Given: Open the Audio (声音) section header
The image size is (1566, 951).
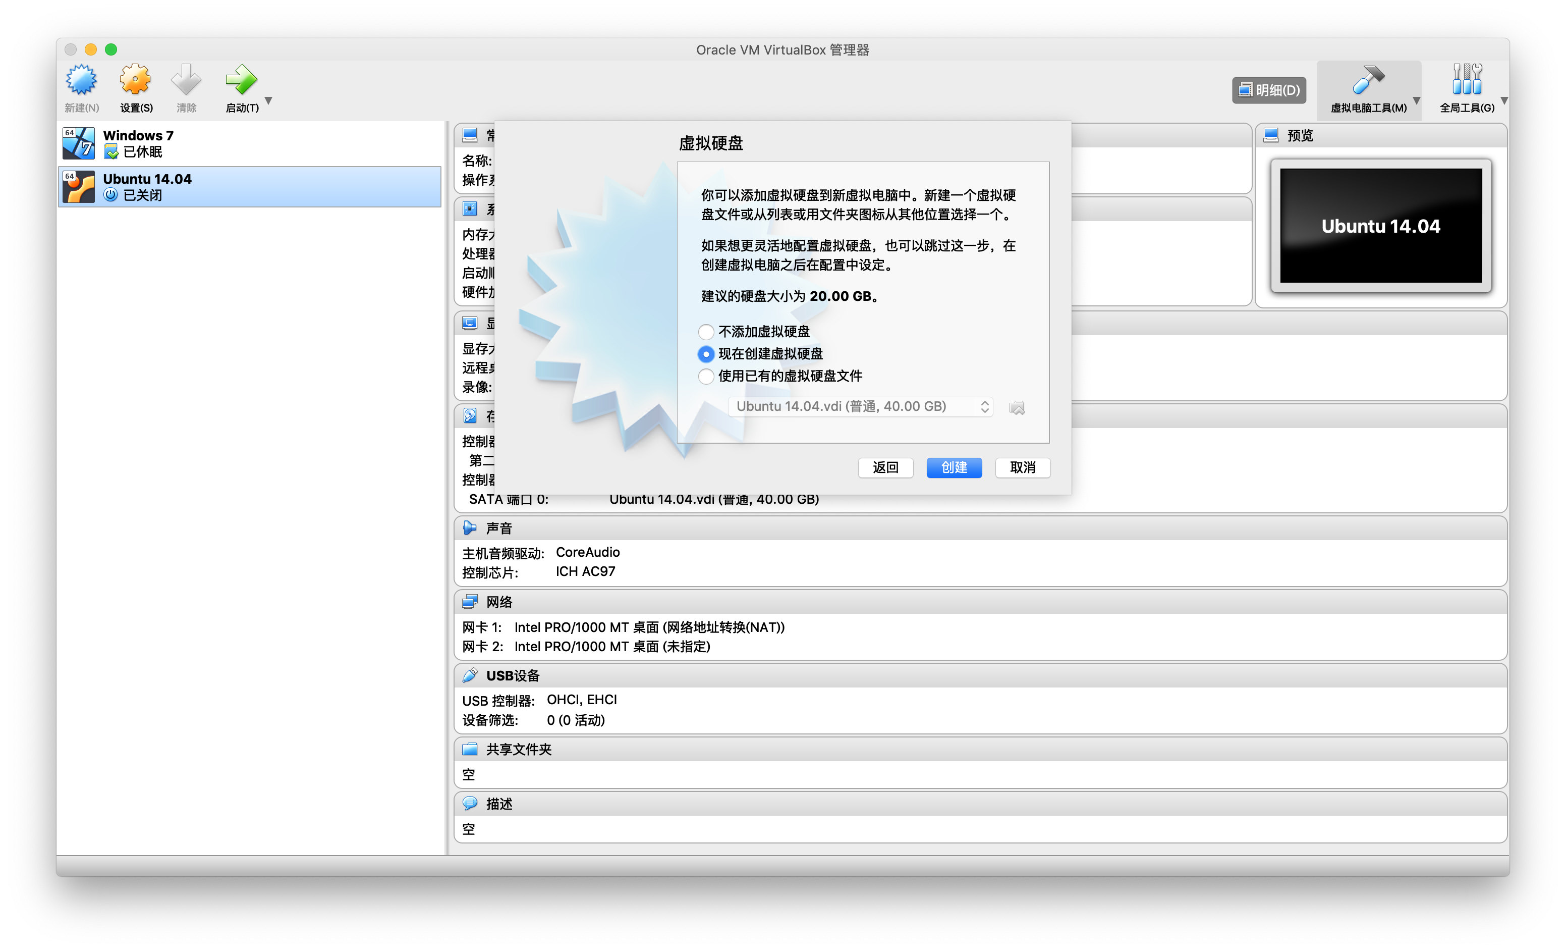Looking at the screenshot, I should [981, 529].
